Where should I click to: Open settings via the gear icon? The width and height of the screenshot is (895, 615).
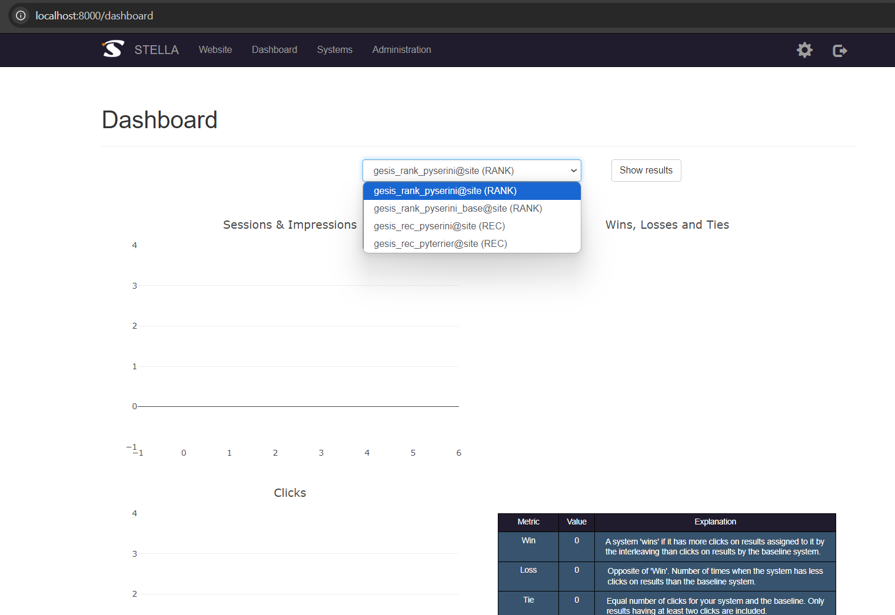(804, 50)
